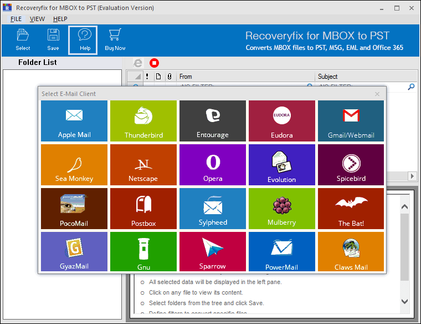Click the help pane scroll up arrow
This screenshot has width=421, height=324.
[404, 207]
